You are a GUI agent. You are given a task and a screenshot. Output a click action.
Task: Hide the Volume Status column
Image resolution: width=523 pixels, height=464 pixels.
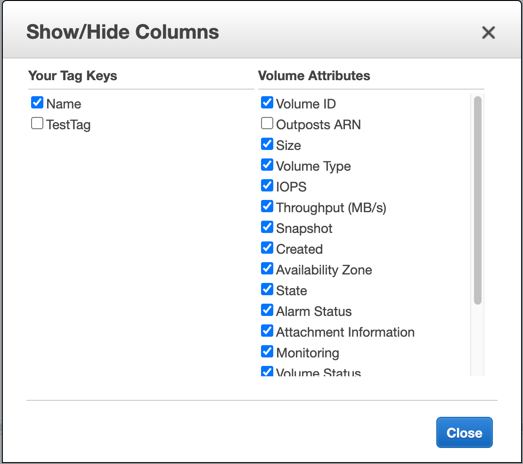[267, 372]
